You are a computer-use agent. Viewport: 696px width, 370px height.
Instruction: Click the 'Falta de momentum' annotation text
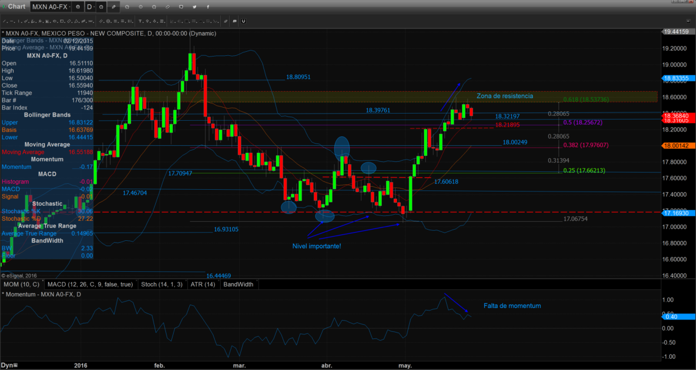pos(512,306)
